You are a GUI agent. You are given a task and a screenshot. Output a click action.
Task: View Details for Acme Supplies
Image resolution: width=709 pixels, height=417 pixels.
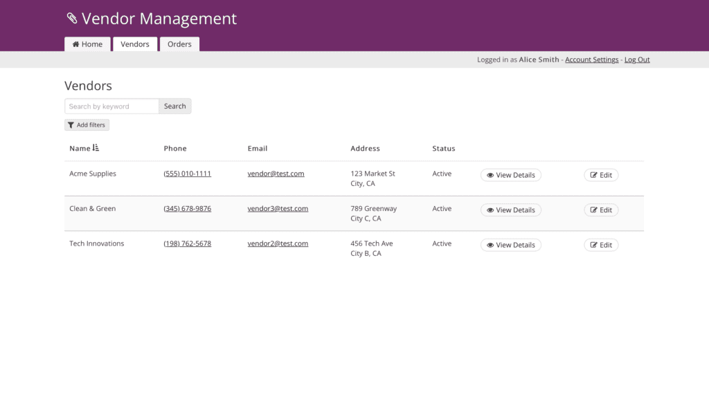coord(511,175)
